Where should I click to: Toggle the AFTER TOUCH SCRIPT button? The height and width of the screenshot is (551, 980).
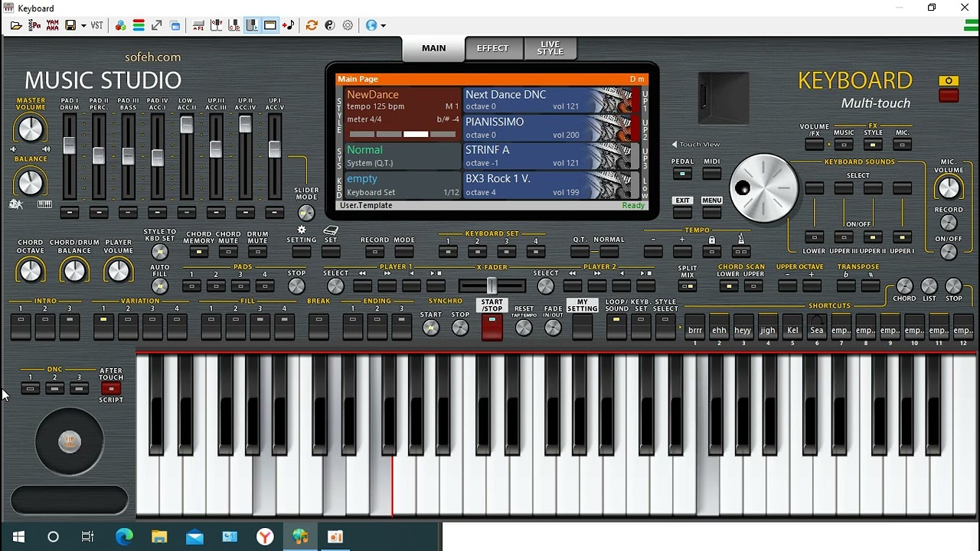[111, 388]
